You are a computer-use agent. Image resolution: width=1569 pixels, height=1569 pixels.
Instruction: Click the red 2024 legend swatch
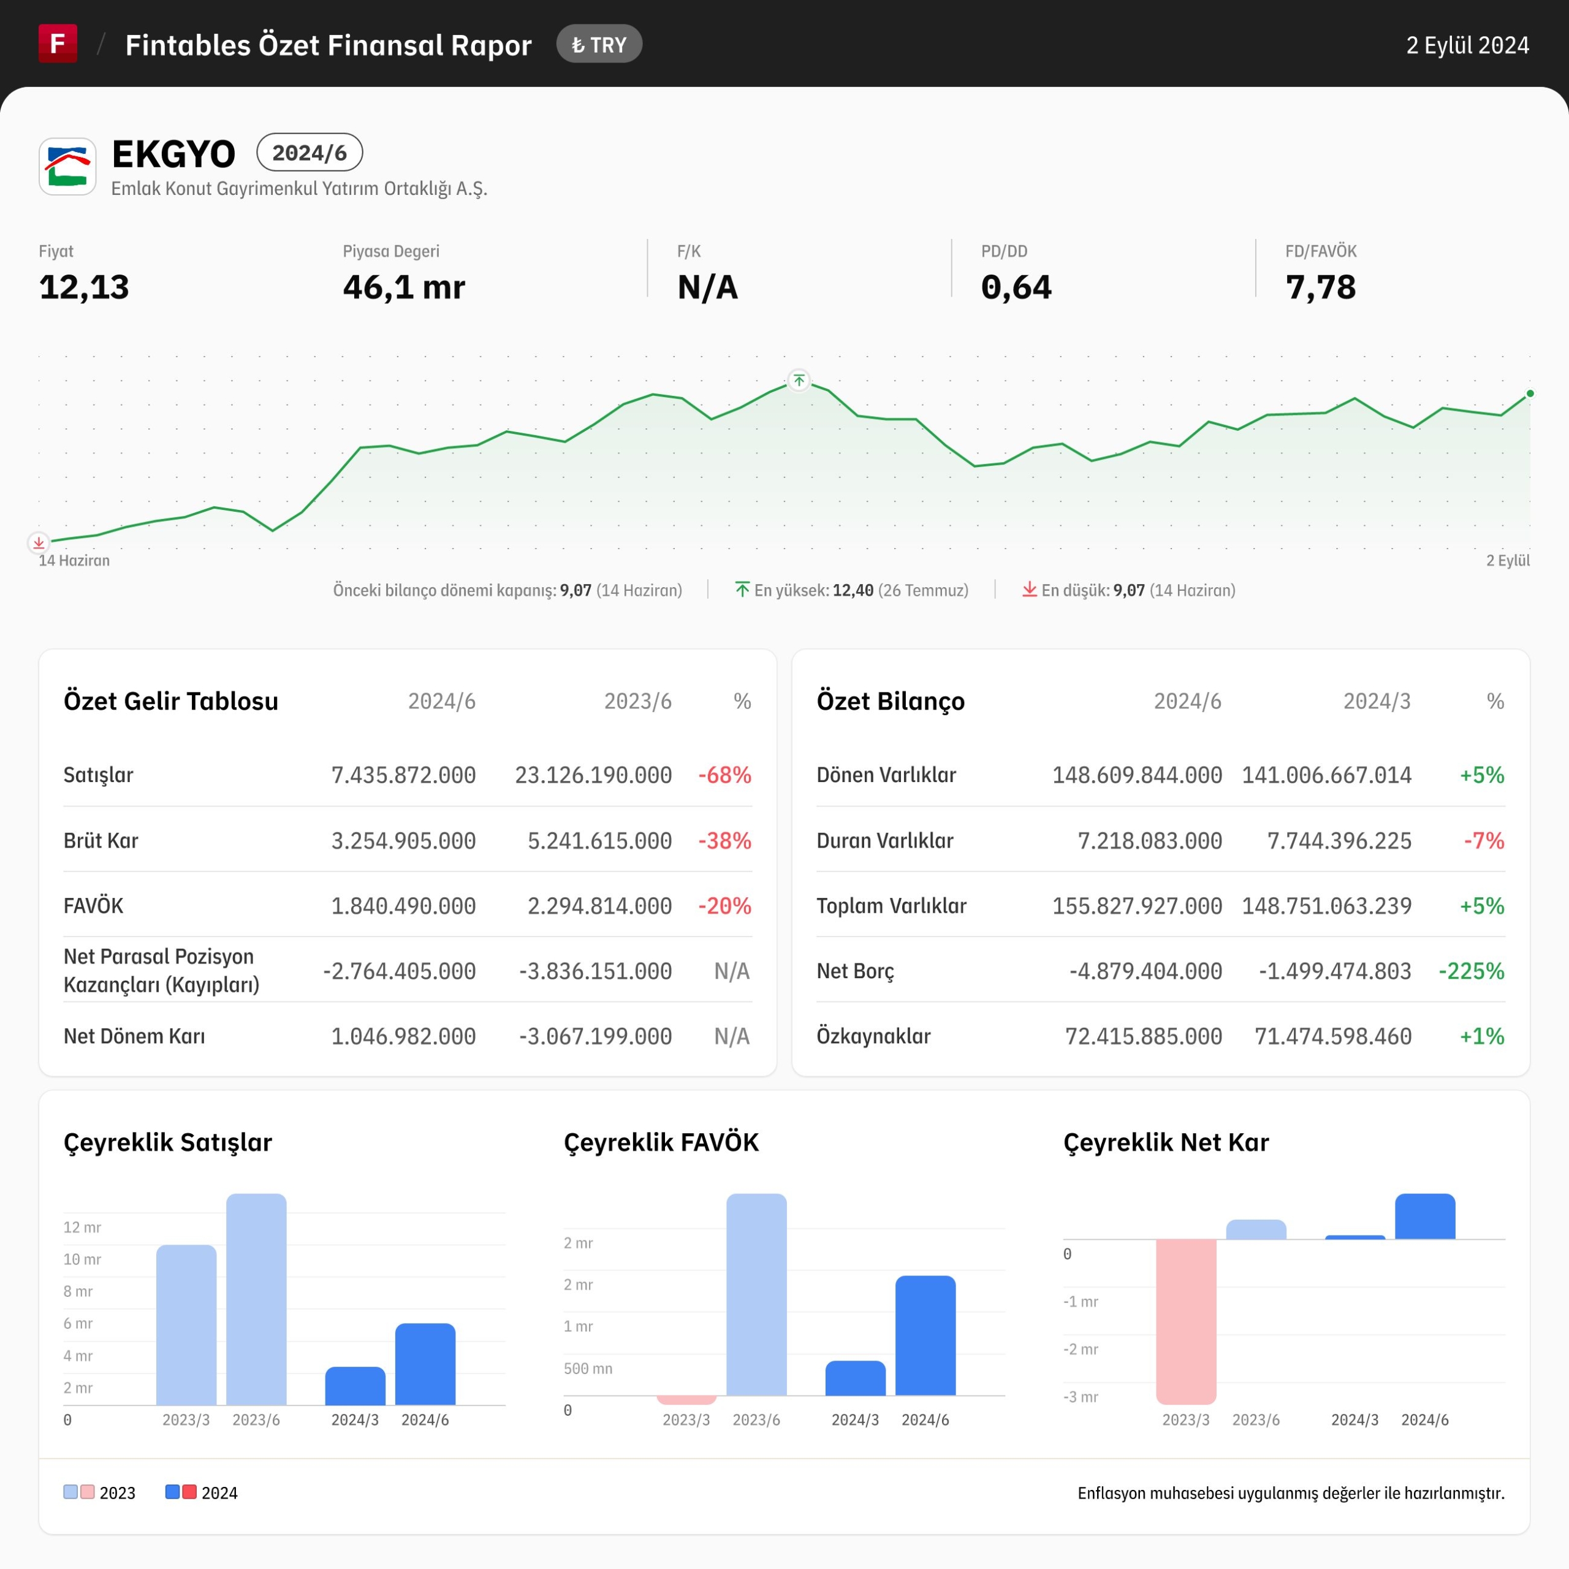(189, 1492)
